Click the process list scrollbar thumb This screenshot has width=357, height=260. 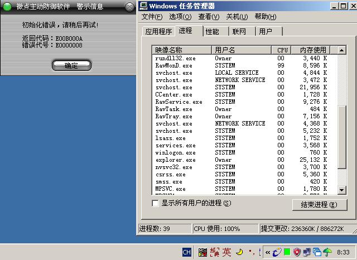point(341,137)
